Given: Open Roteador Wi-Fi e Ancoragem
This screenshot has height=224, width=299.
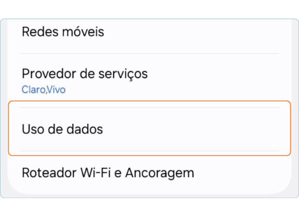Looking at the screenshot, I should (108, 173).
